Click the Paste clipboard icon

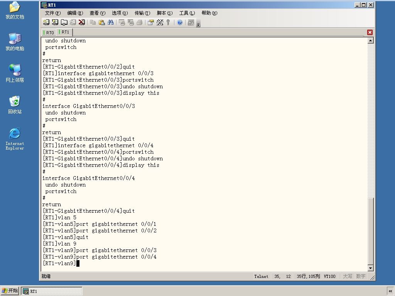tap(101, 22)
